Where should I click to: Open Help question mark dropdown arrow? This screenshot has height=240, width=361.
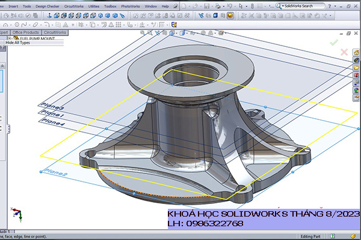[335, 7]
